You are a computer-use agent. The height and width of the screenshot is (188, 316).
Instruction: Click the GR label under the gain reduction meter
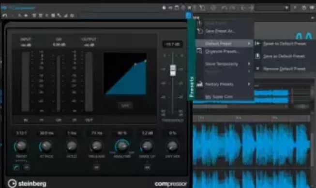pyautogui.click(x=59, y=121)
